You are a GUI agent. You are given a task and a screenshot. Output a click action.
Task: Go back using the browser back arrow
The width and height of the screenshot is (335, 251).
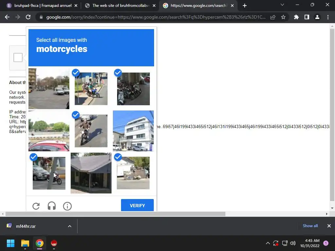7,17
